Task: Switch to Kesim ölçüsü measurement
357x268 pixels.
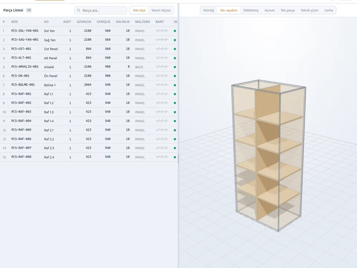Action: [161, 10]
